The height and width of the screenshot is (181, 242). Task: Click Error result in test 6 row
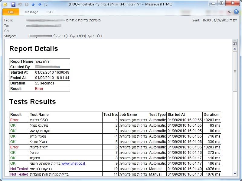[x=14, y=147]
